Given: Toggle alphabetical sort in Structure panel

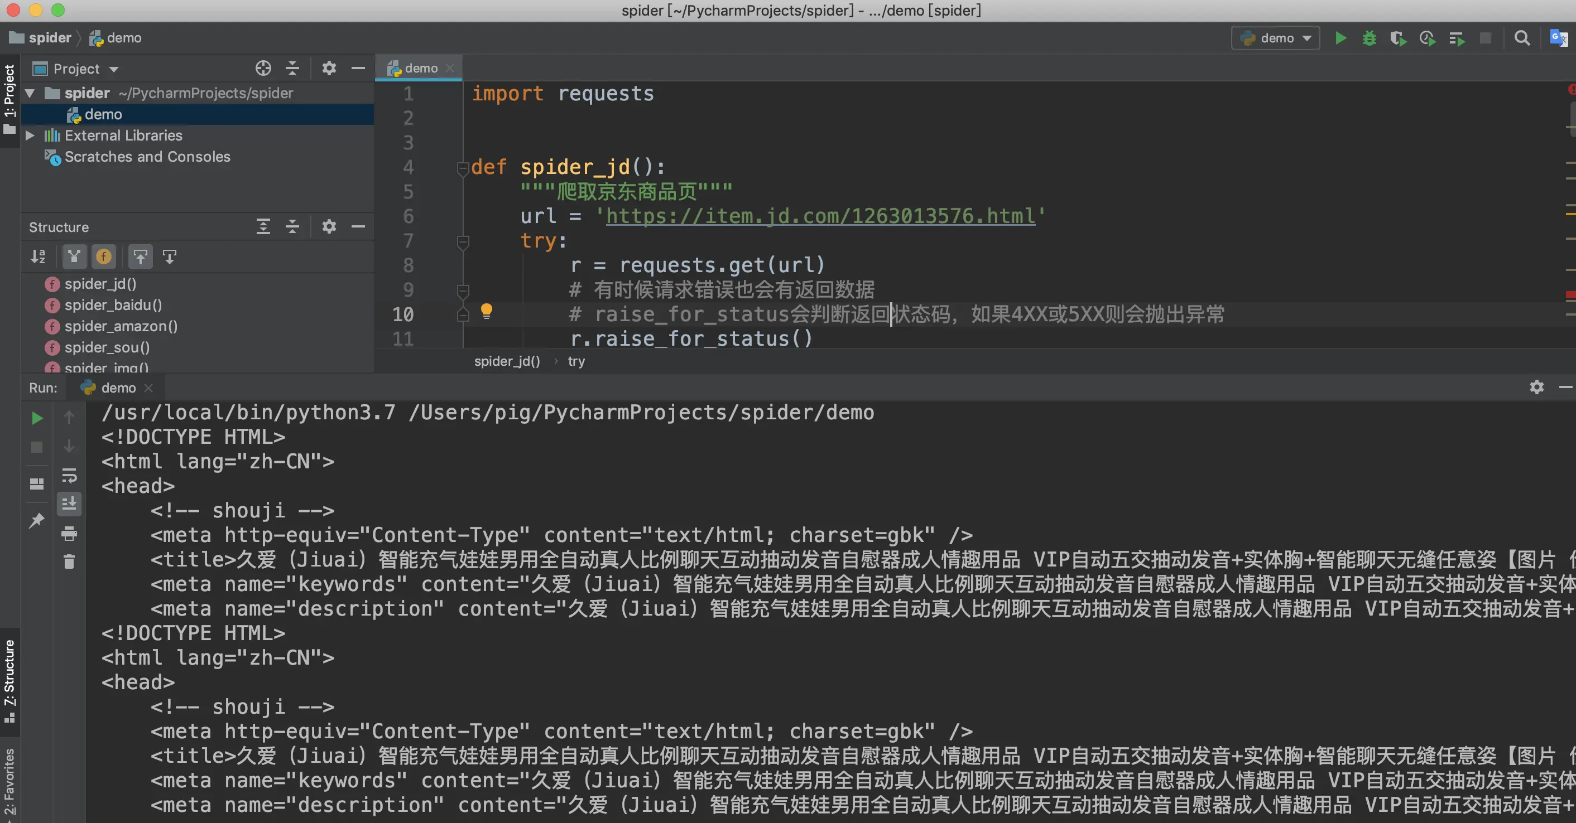Looking at the screenshot, I should point(38,257).
